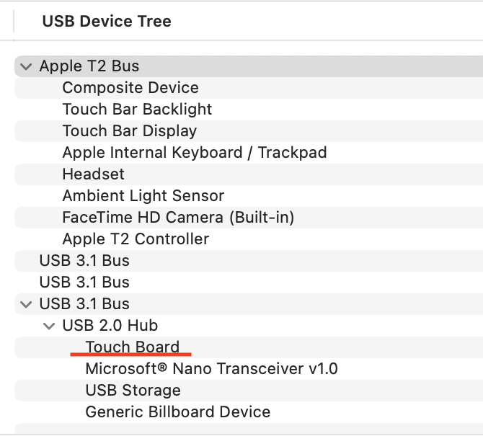Select Microsoft Nano Transceiver v1.0
Viewport: 483px width, 436px height.
coord(211,369)
